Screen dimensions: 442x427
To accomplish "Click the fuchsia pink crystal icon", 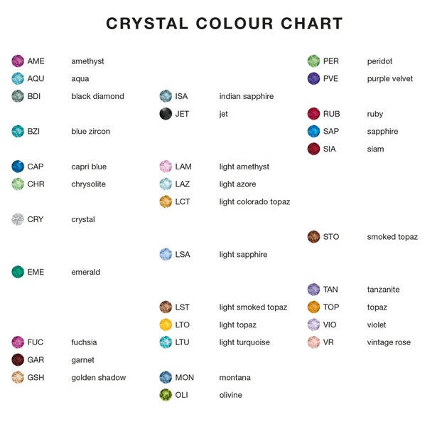I will [18, 342].
